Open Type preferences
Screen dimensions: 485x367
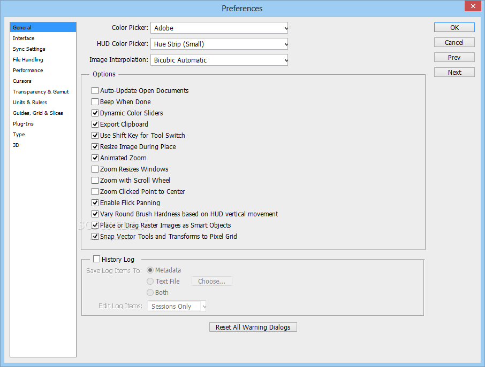43,134
